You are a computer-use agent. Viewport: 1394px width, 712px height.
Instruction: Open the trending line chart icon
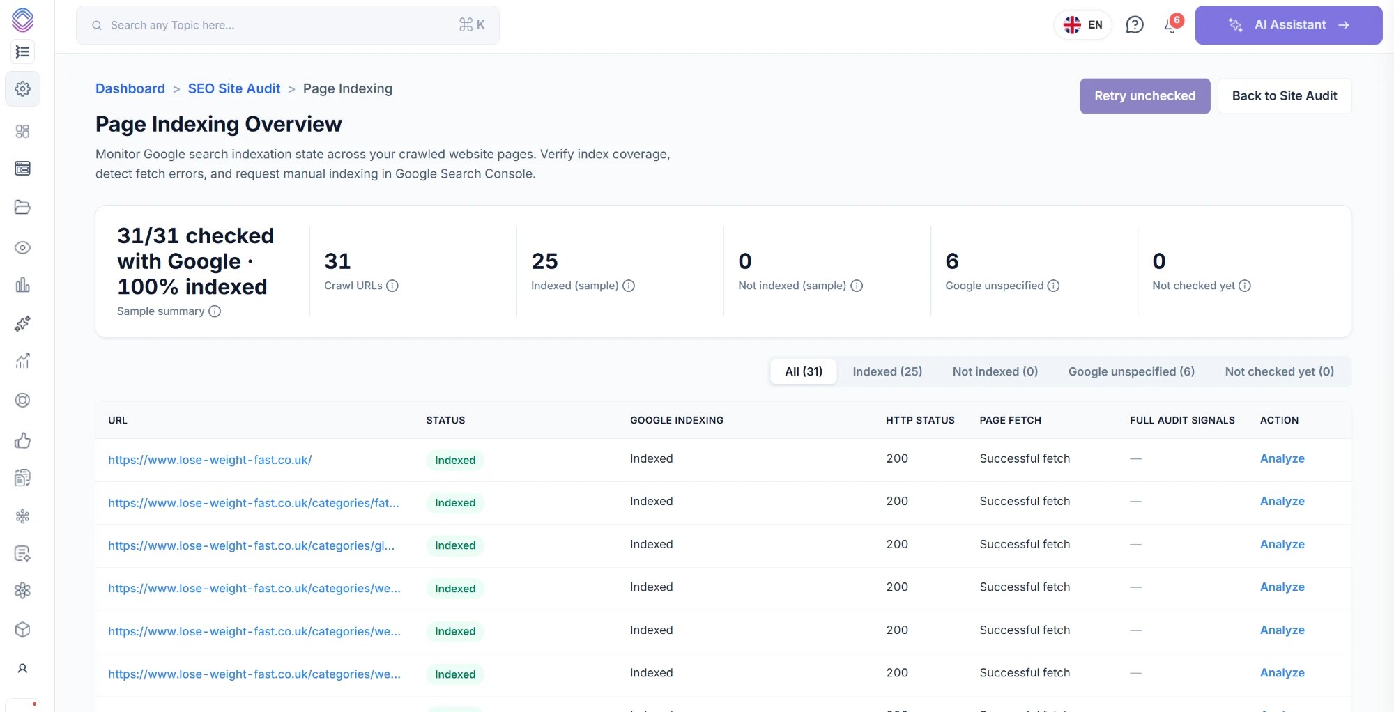pos(22,361)
